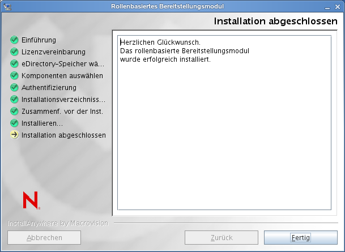The width and height of the screenshot is (345, 252).
Task: Click the InstallAnywhere by Macrovision label
Action: click(x=58, y=223)
